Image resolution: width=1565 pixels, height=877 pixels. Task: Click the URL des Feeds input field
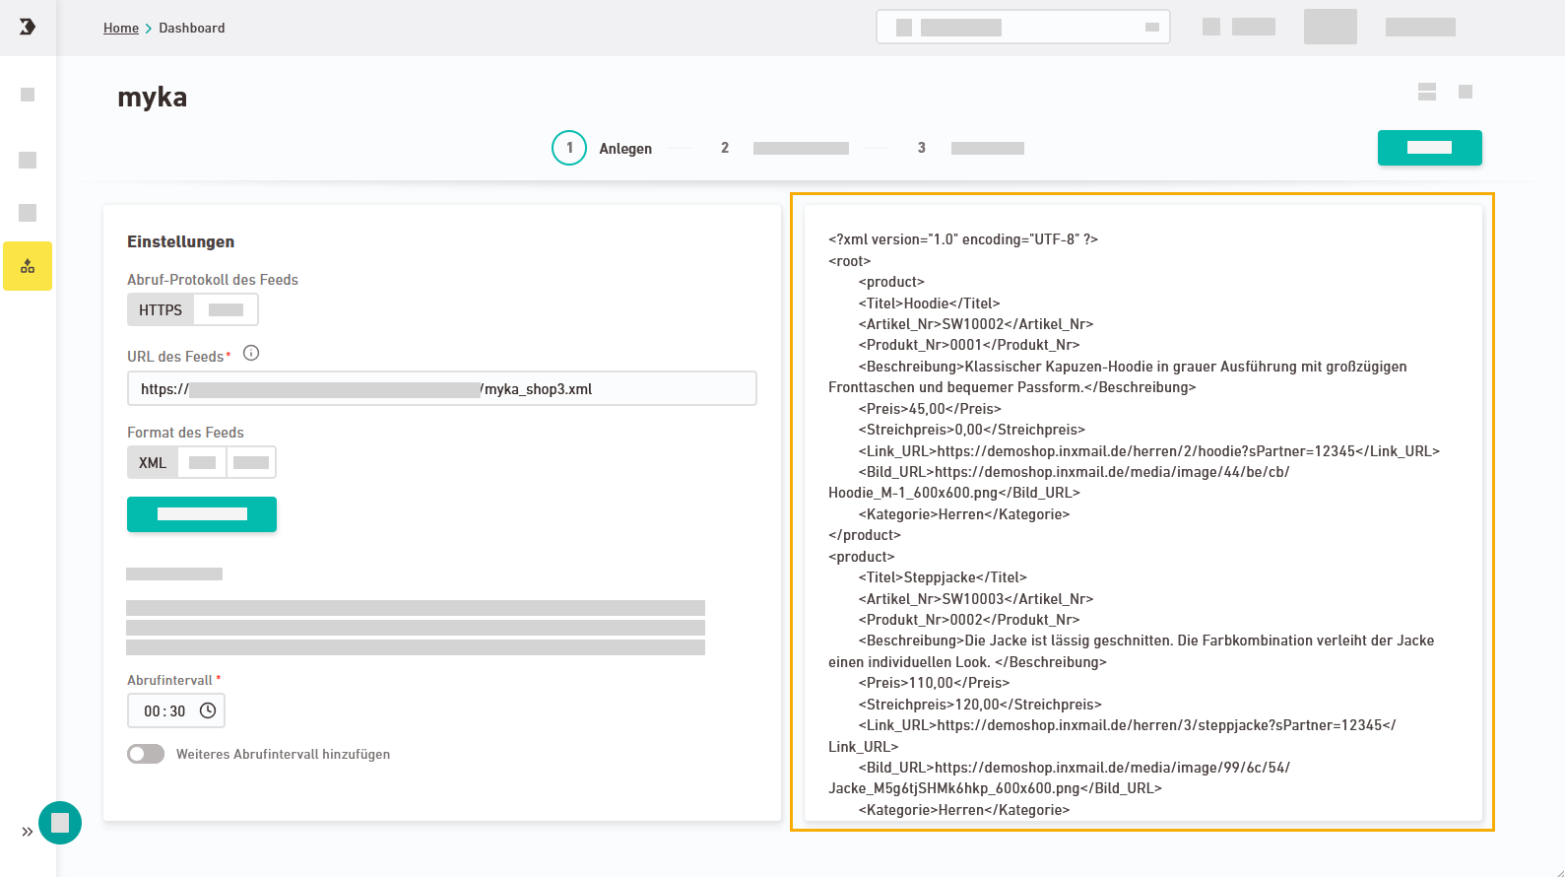pyautogui.click(x=442, y=388)
